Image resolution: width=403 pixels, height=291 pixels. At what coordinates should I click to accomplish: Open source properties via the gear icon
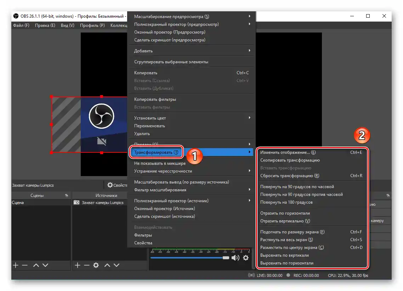[x=96, y=265]
